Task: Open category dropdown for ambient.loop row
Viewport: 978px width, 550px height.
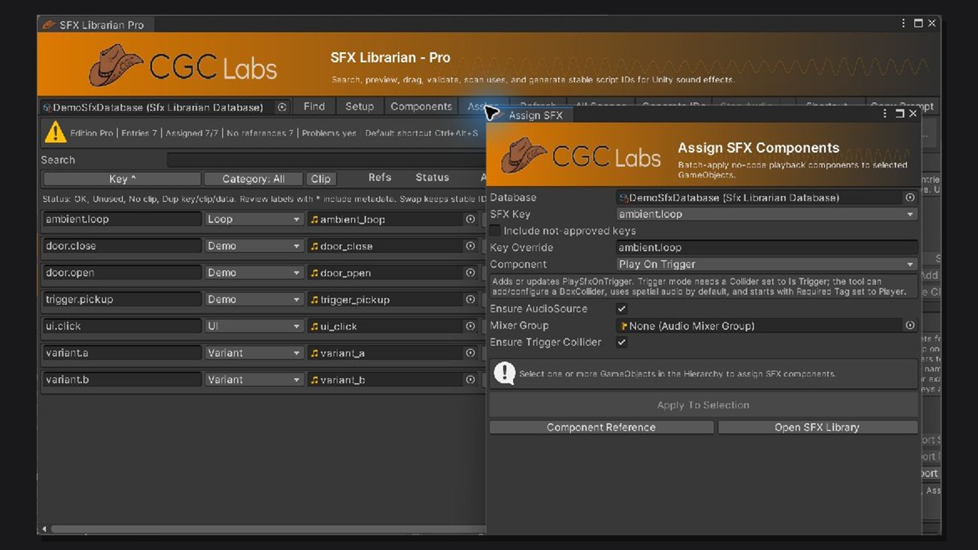Action: click(x=254, y=219)
